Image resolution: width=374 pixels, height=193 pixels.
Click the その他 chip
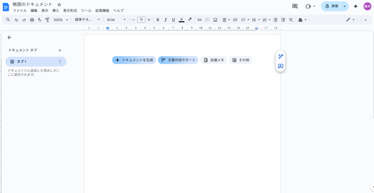241,60
